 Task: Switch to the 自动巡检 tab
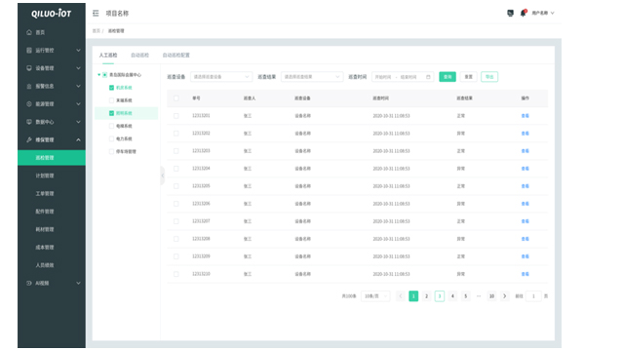[x=139, y=56]
